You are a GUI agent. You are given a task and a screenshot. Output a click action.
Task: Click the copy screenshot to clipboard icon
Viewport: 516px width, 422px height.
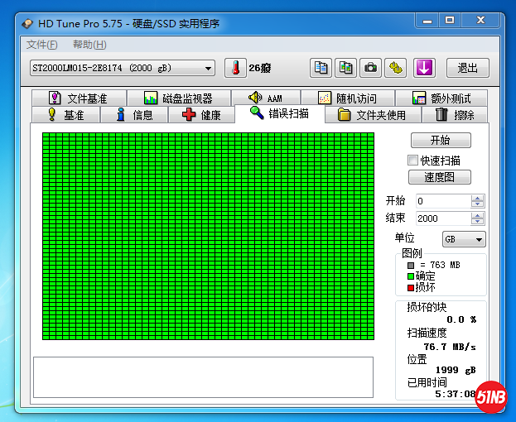tap(346, 68)
